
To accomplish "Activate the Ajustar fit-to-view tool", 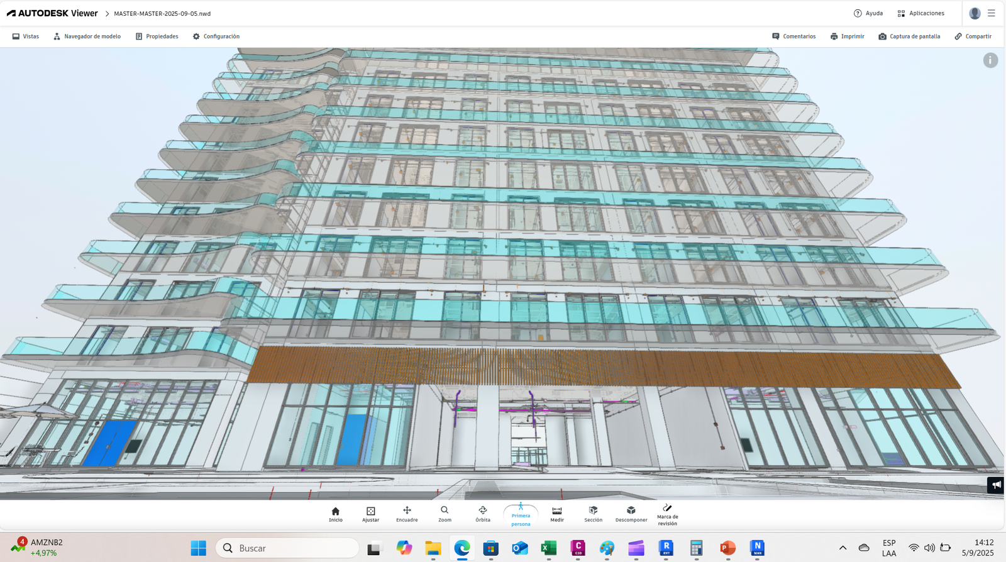I will [371, 514].
